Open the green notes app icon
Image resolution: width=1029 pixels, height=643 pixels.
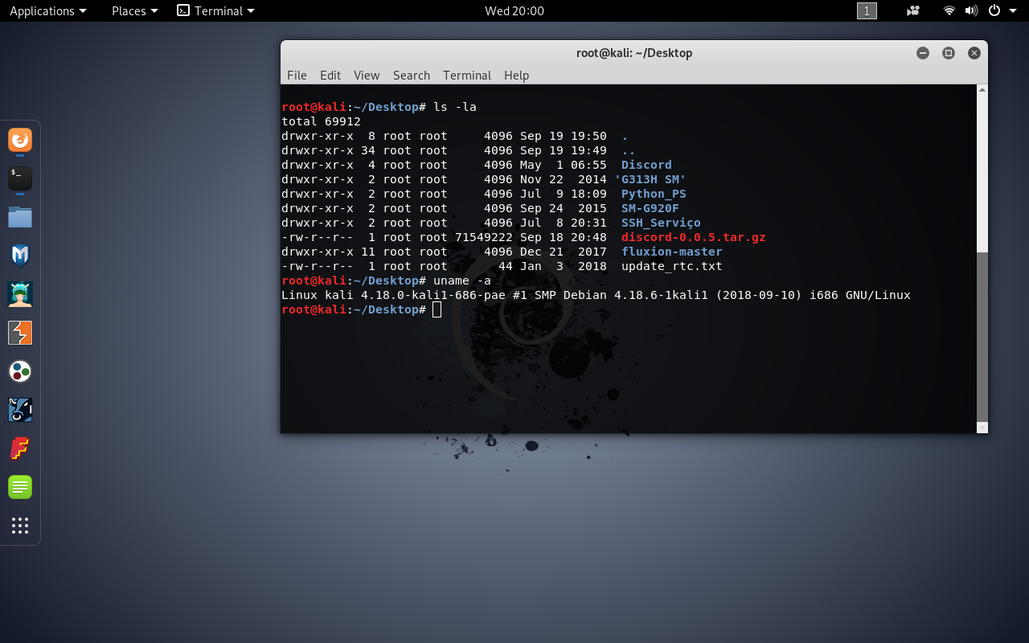pos(20,487)
